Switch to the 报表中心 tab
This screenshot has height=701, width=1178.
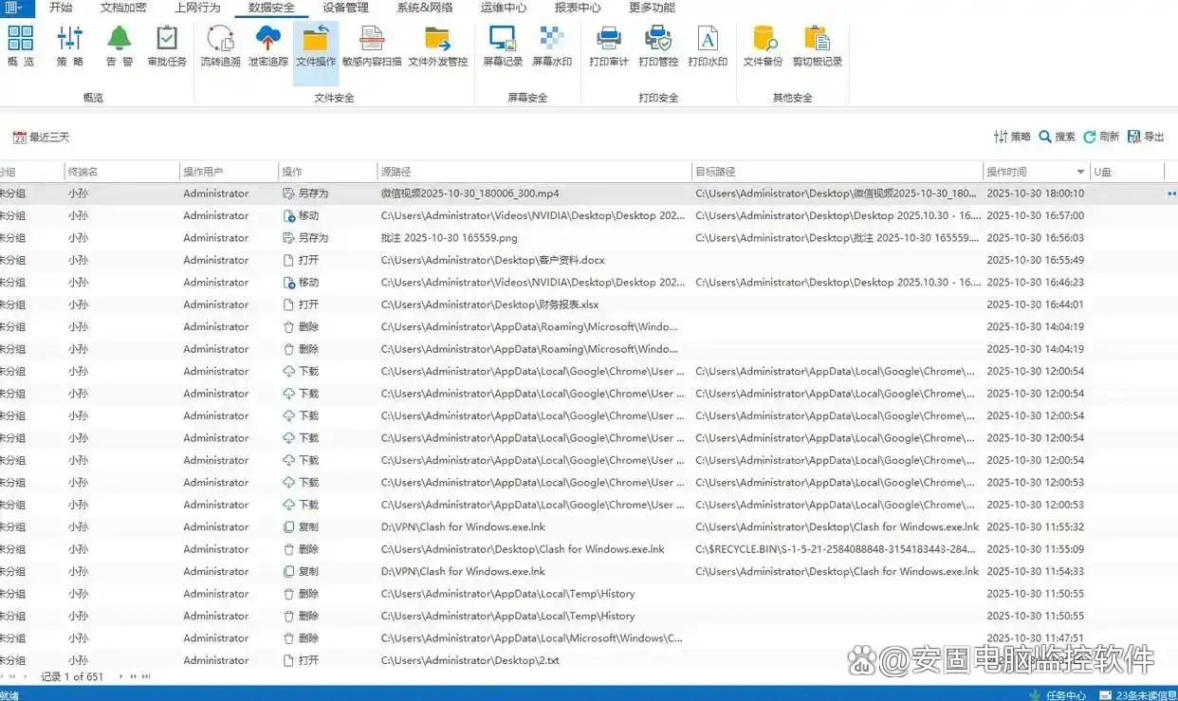[578, 8]
